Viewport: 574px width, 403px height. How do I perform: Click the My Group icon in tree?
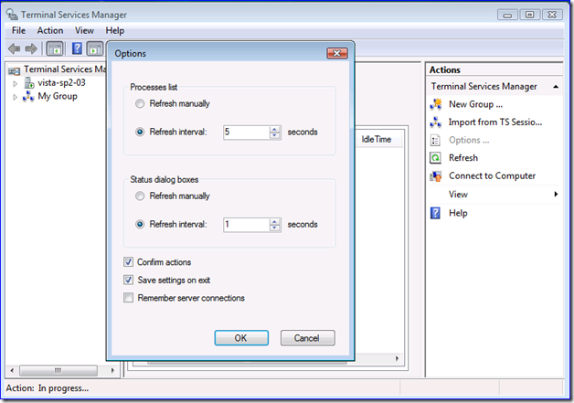point(28,97)
